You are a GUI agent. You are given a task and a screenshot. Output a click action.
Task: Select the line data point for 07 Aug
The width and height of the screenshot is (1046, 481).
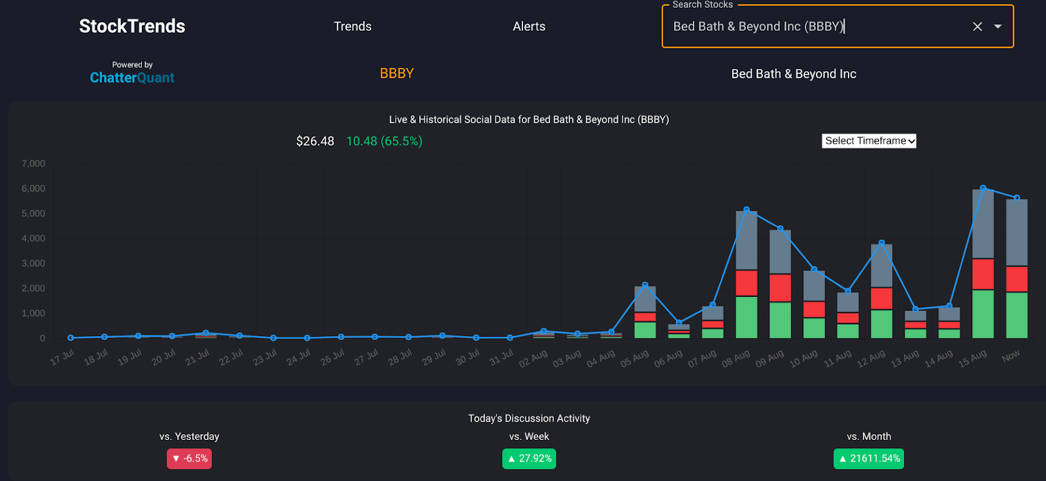pyautogui.click(x=713, y=305)
